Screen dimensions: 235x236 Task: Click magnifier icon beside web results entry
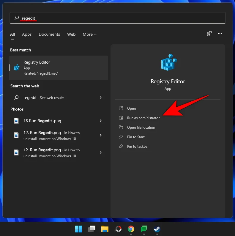coord(16,97)
